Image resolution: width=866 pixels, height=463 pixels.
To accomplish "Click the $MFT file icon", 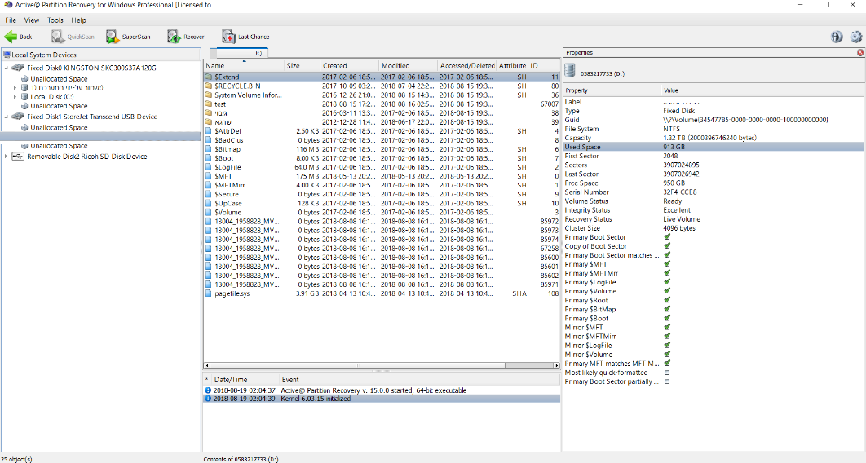I will coord(209,176).
